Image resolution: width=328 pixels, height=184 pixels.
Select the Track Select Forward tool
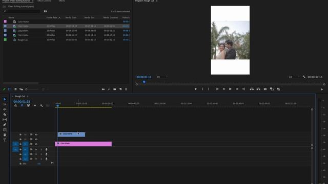5,104
